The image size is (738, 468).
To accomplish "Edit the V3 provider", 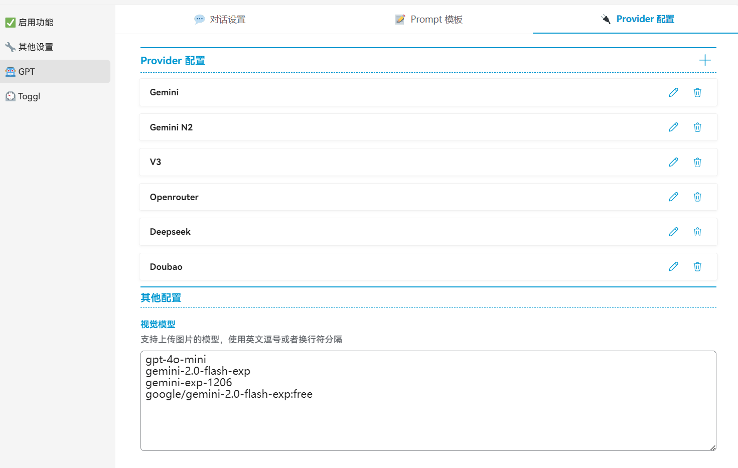I will pyautogui.click(x=673, y=162).
